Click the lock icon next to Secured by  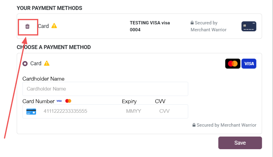pos(192,23)
